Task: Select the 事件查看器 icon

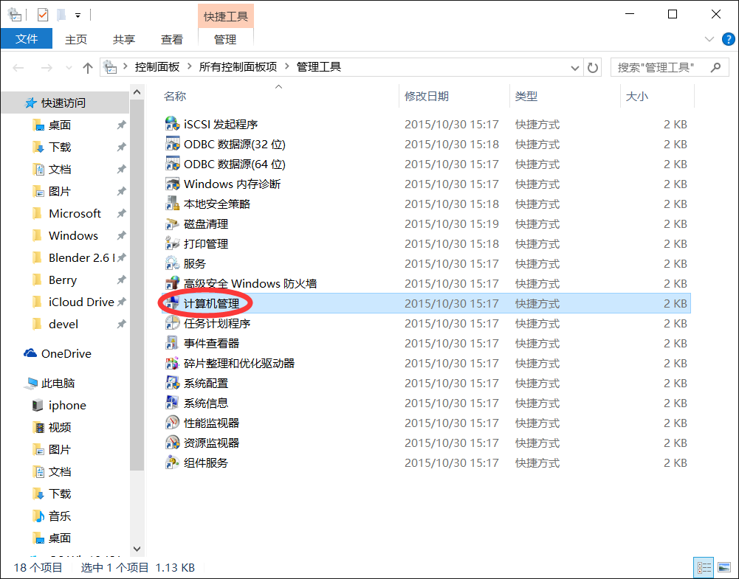Action: point(172,344)
